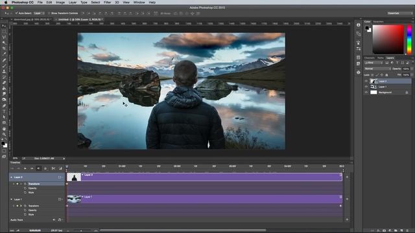Hide Layer 2 with its eye icon

coord(366,81)
